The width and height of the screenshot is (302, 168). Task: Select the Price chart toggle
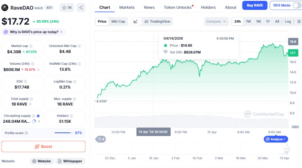[x=102, y=21]
